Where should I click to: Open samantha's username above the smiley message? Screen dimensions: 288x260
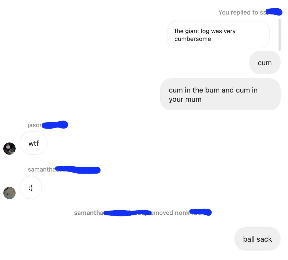click(42, 170)
